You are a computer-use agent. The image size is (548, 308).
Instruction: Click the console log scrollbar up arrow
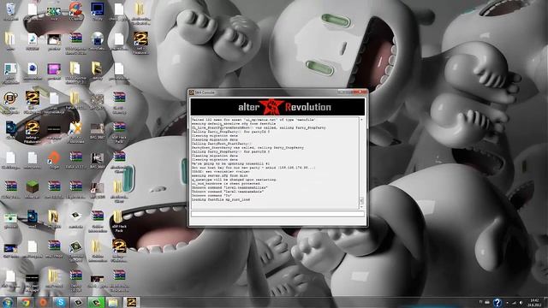point(361,120)
